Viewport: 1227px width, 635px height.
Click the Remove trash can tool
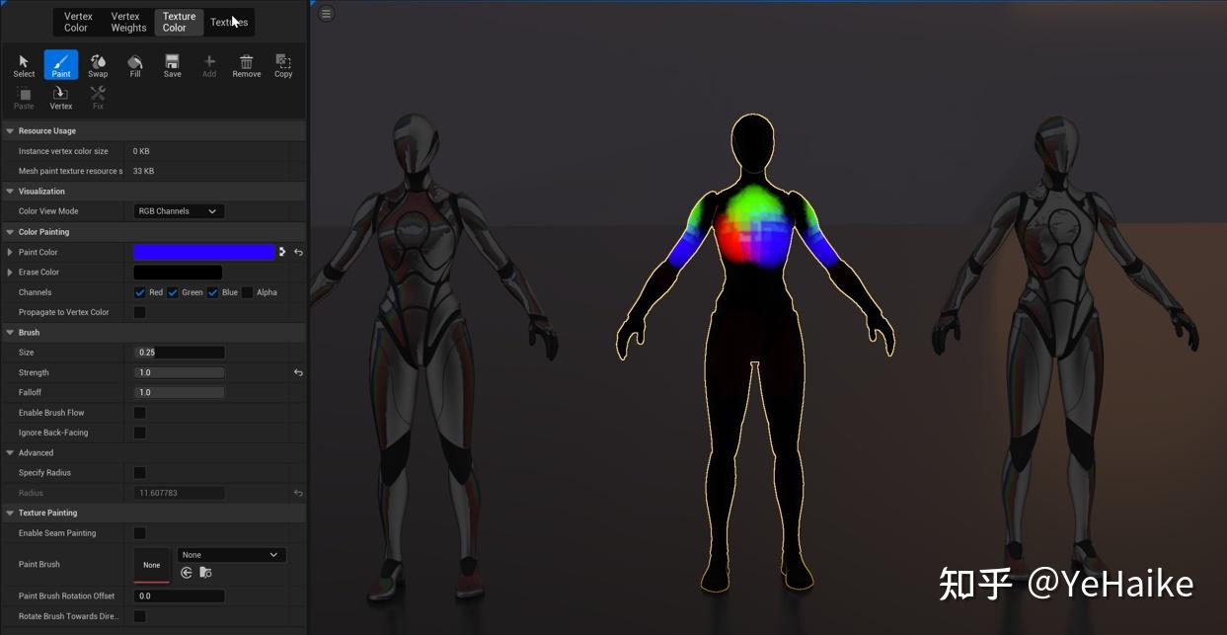pos(247,65)
